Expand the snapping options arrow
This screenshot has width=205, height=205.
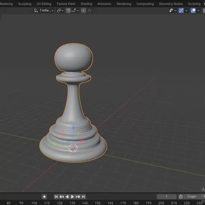click(78, 11)
